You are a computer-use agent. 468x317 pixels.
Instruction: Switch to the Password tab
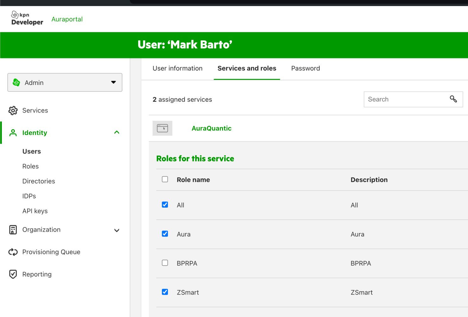click(x=305, y=68)
